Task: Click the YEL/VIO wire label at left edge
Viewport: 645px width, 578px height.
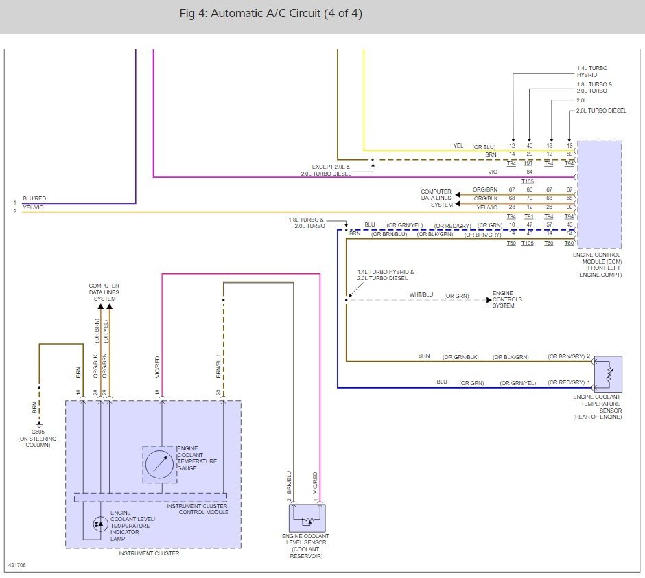Action: tap(34, 207)
